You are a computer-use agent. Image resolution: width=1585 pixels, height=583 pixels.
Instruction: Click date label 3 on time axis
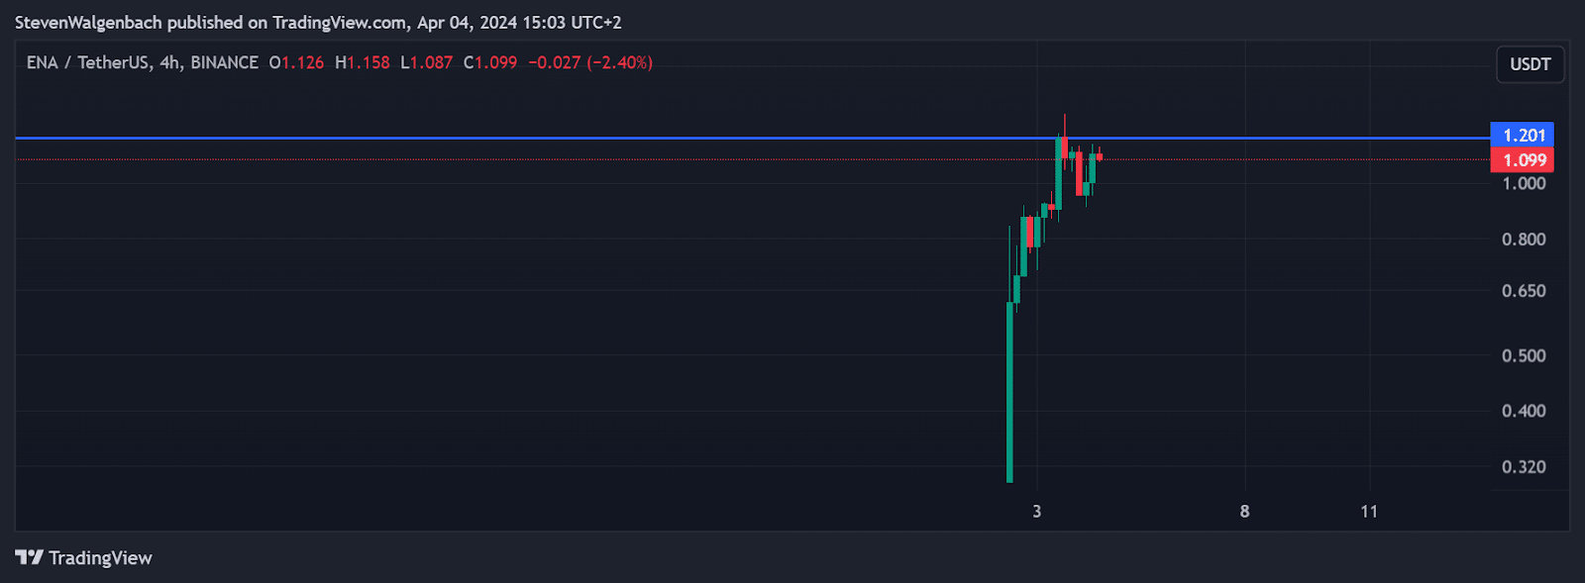click(1037, 512)
